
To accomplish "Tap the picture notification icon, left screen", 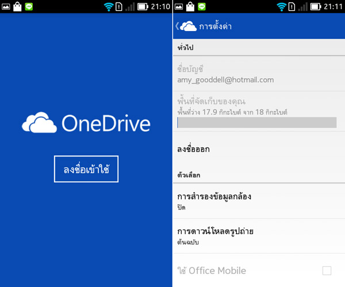I will click(6, 7).
